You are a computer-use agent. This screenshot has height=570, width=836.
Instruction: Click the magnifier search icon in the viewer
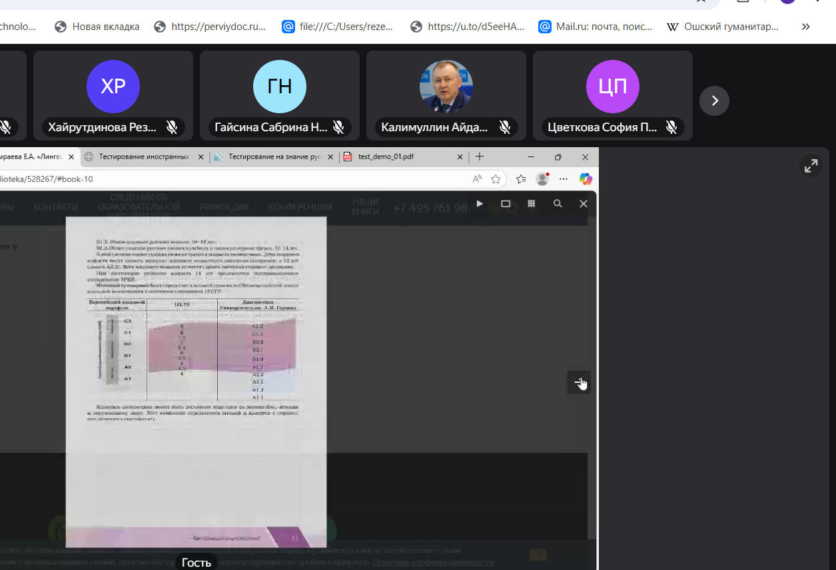[x=558, y=204]
